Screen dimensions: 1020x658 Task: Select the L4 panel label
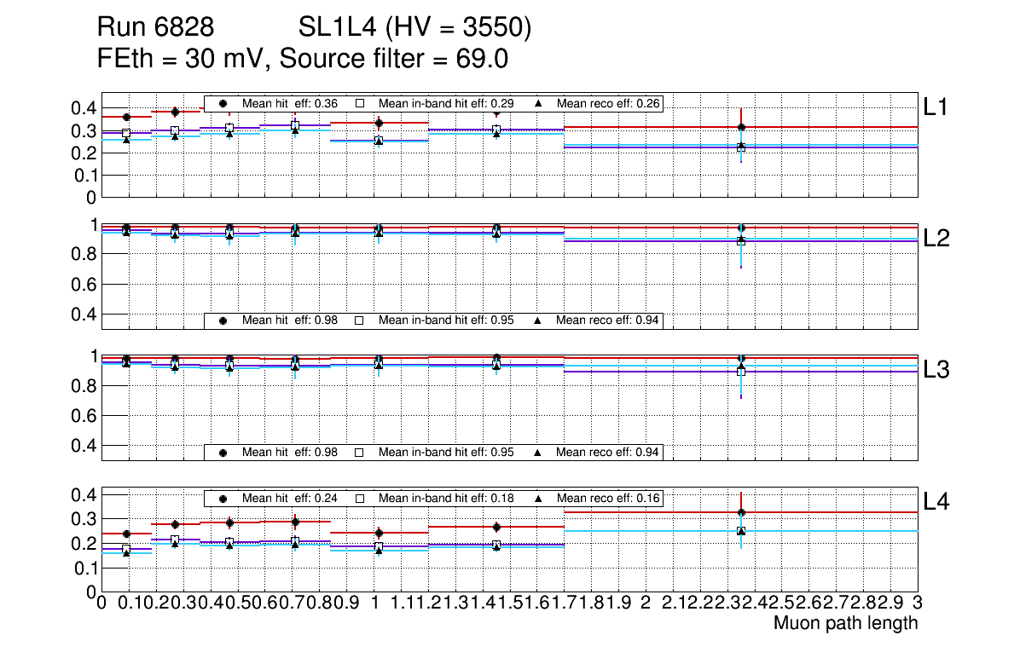click(x=936, y=502)
